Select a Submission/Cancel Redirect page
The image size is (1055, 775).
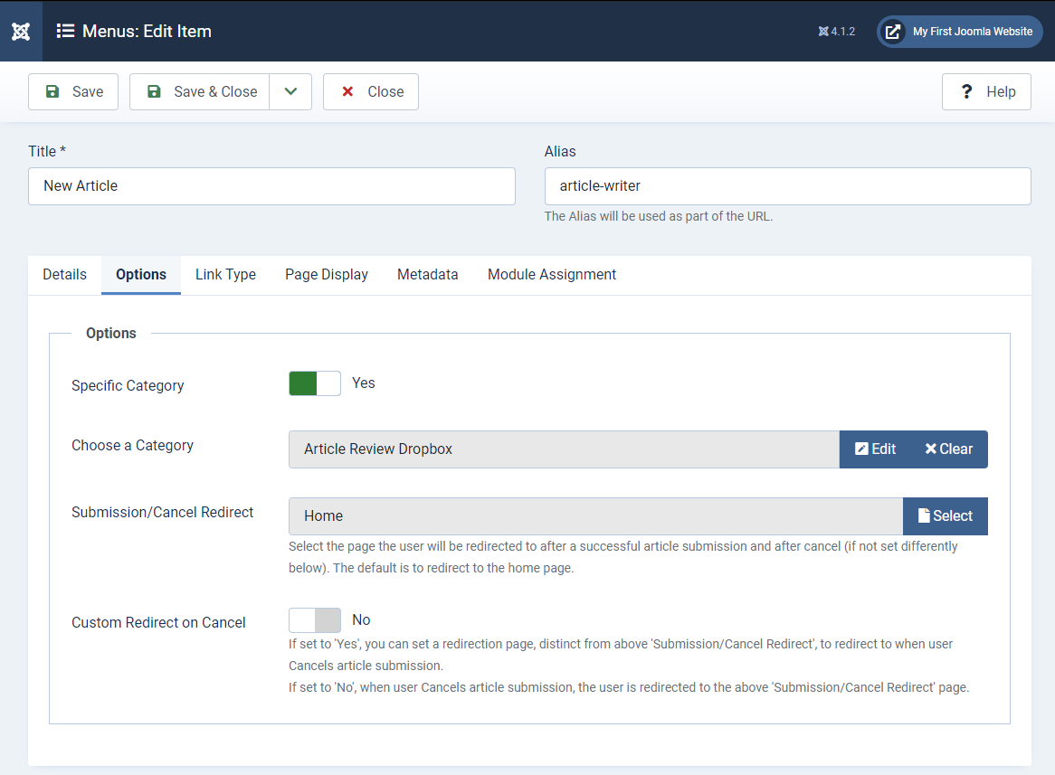point(946,516)
